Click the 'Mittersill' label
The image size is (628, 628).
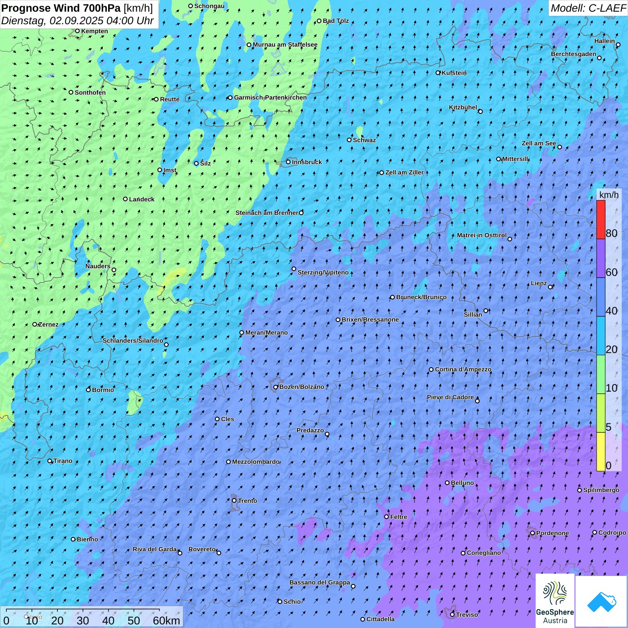pyautogui.click(x=515, y=159)
